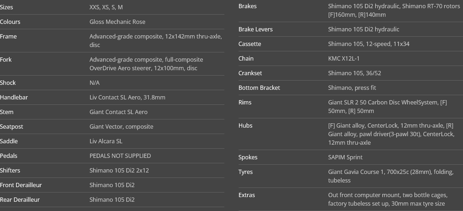
Task: Click the Frame specification label
Action: point(8,36)
